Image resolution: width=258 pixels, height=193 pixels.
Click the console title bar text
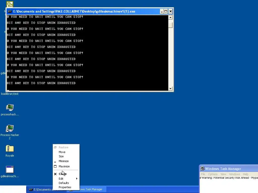click(74, 11)
